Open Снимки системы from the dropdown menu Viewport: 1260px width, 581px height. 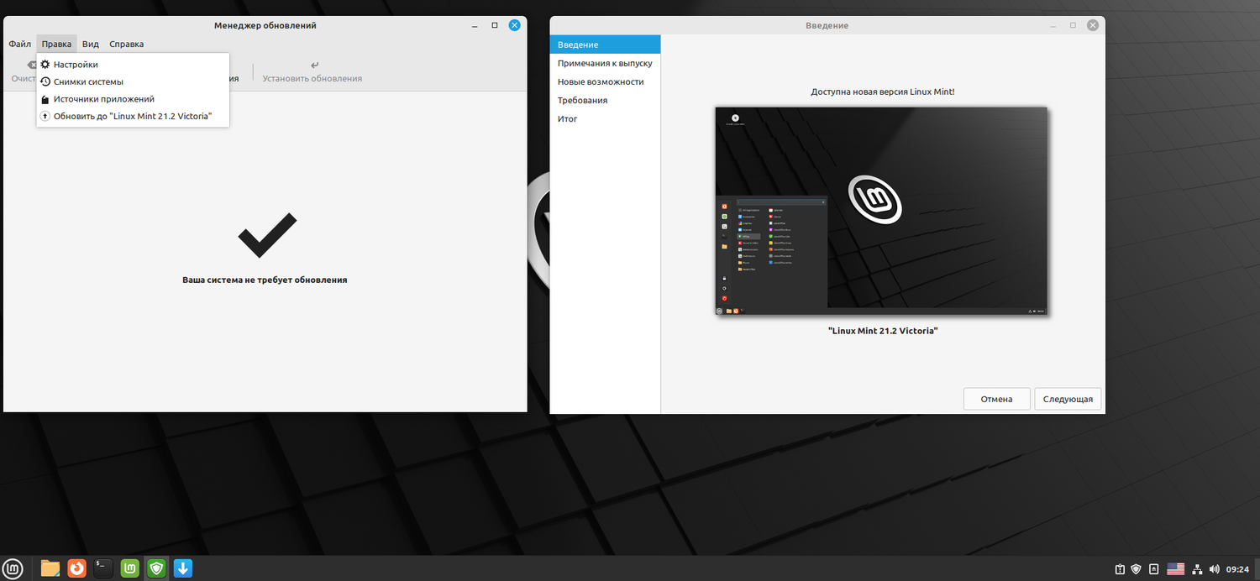(133, 81)
